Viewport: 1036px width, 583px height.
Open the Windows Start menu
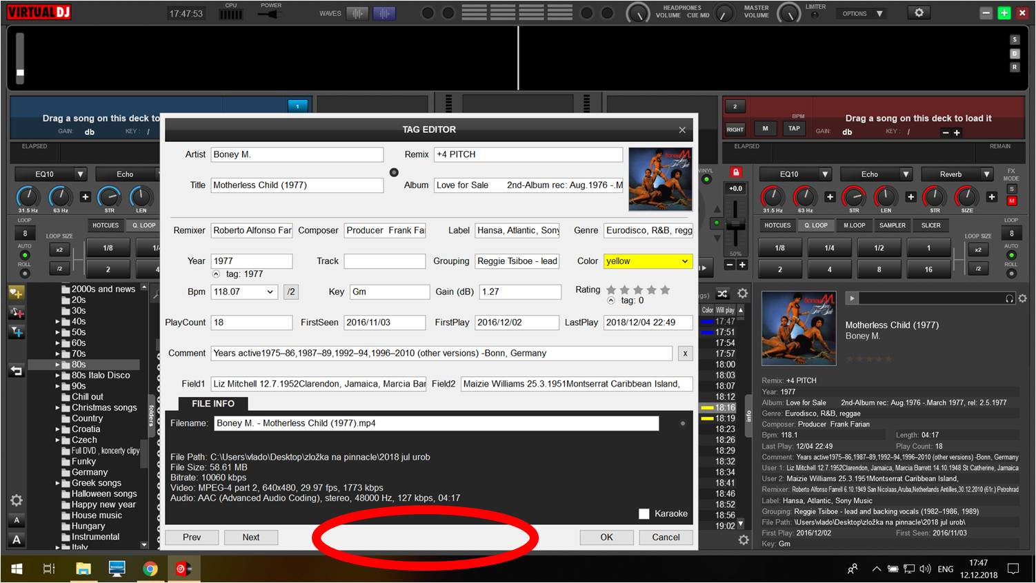17,569
